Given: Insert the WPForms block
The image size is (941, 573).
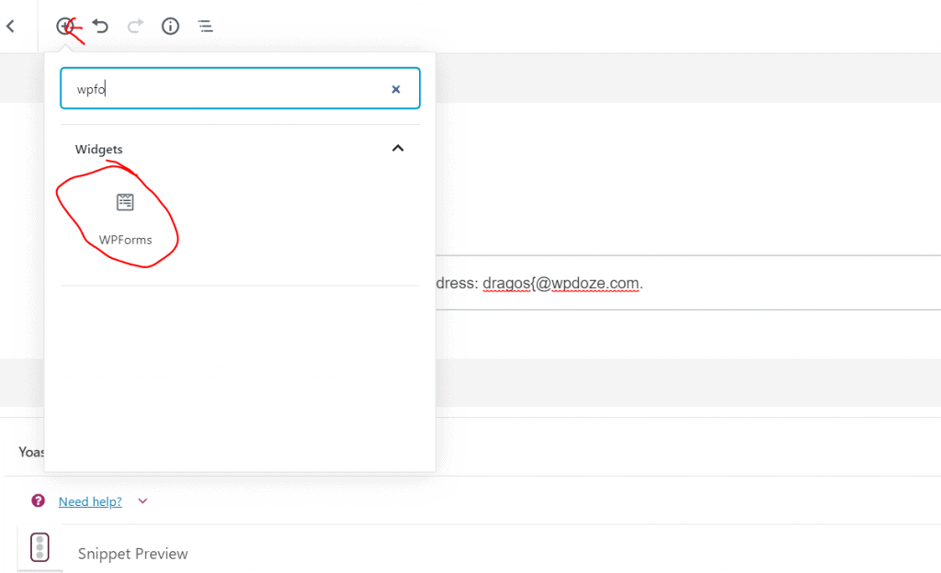Looking at the screenshot, I should [125, 219].
